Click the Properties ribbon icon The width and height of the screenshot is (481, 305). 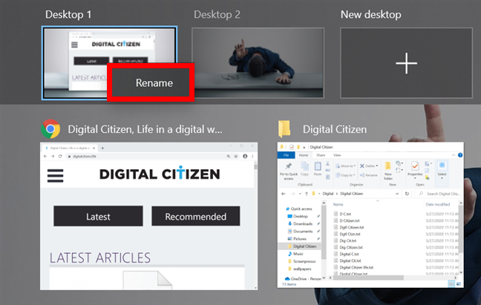[x=415, y=169]
